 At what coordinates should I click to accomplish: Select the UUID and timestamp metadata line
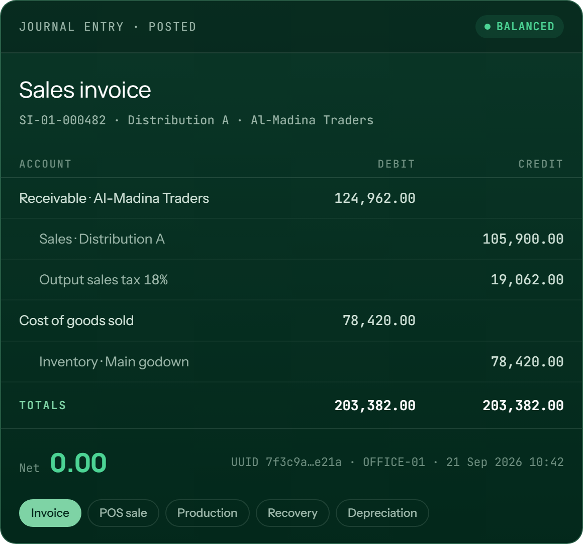coord(398,462)
